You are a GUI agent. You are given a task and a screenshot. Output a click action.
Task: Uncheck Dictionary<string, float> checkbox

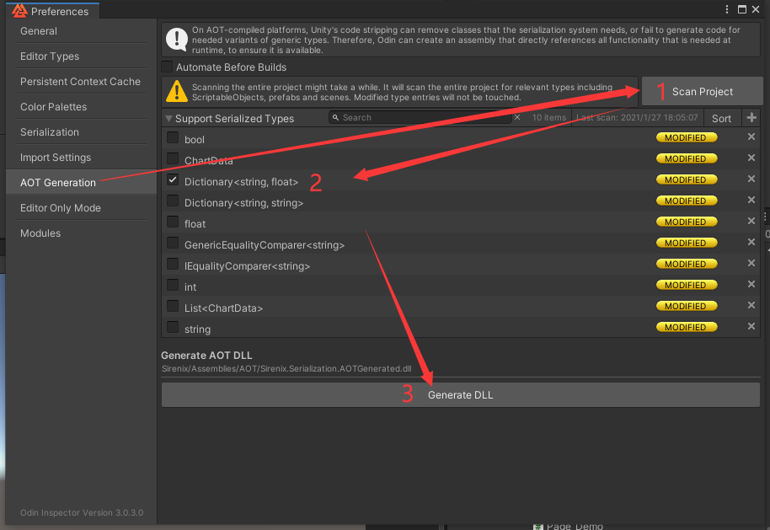pyautogui.click(x=173, y=179)
